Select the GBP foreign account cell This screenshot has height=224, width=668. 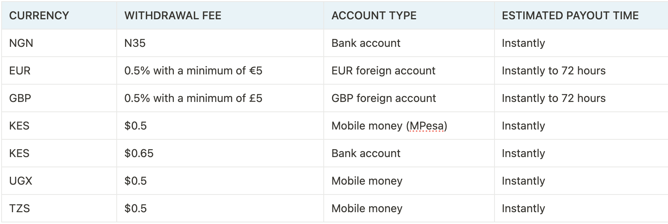coord(409,98)
